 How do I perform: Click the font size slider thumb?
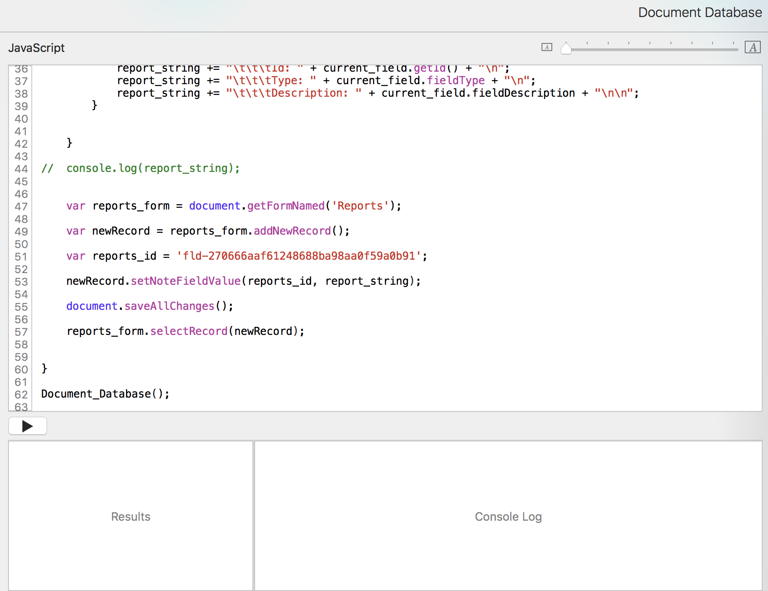[x=566, y=48]
